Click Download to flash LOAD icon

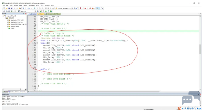coord(19,11)
